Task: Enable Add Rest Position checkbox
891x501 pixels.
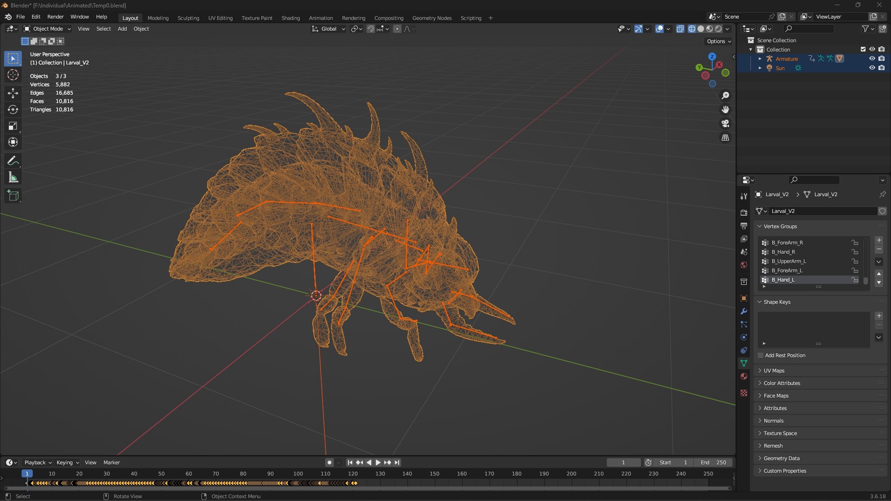Action: [761, 355]
